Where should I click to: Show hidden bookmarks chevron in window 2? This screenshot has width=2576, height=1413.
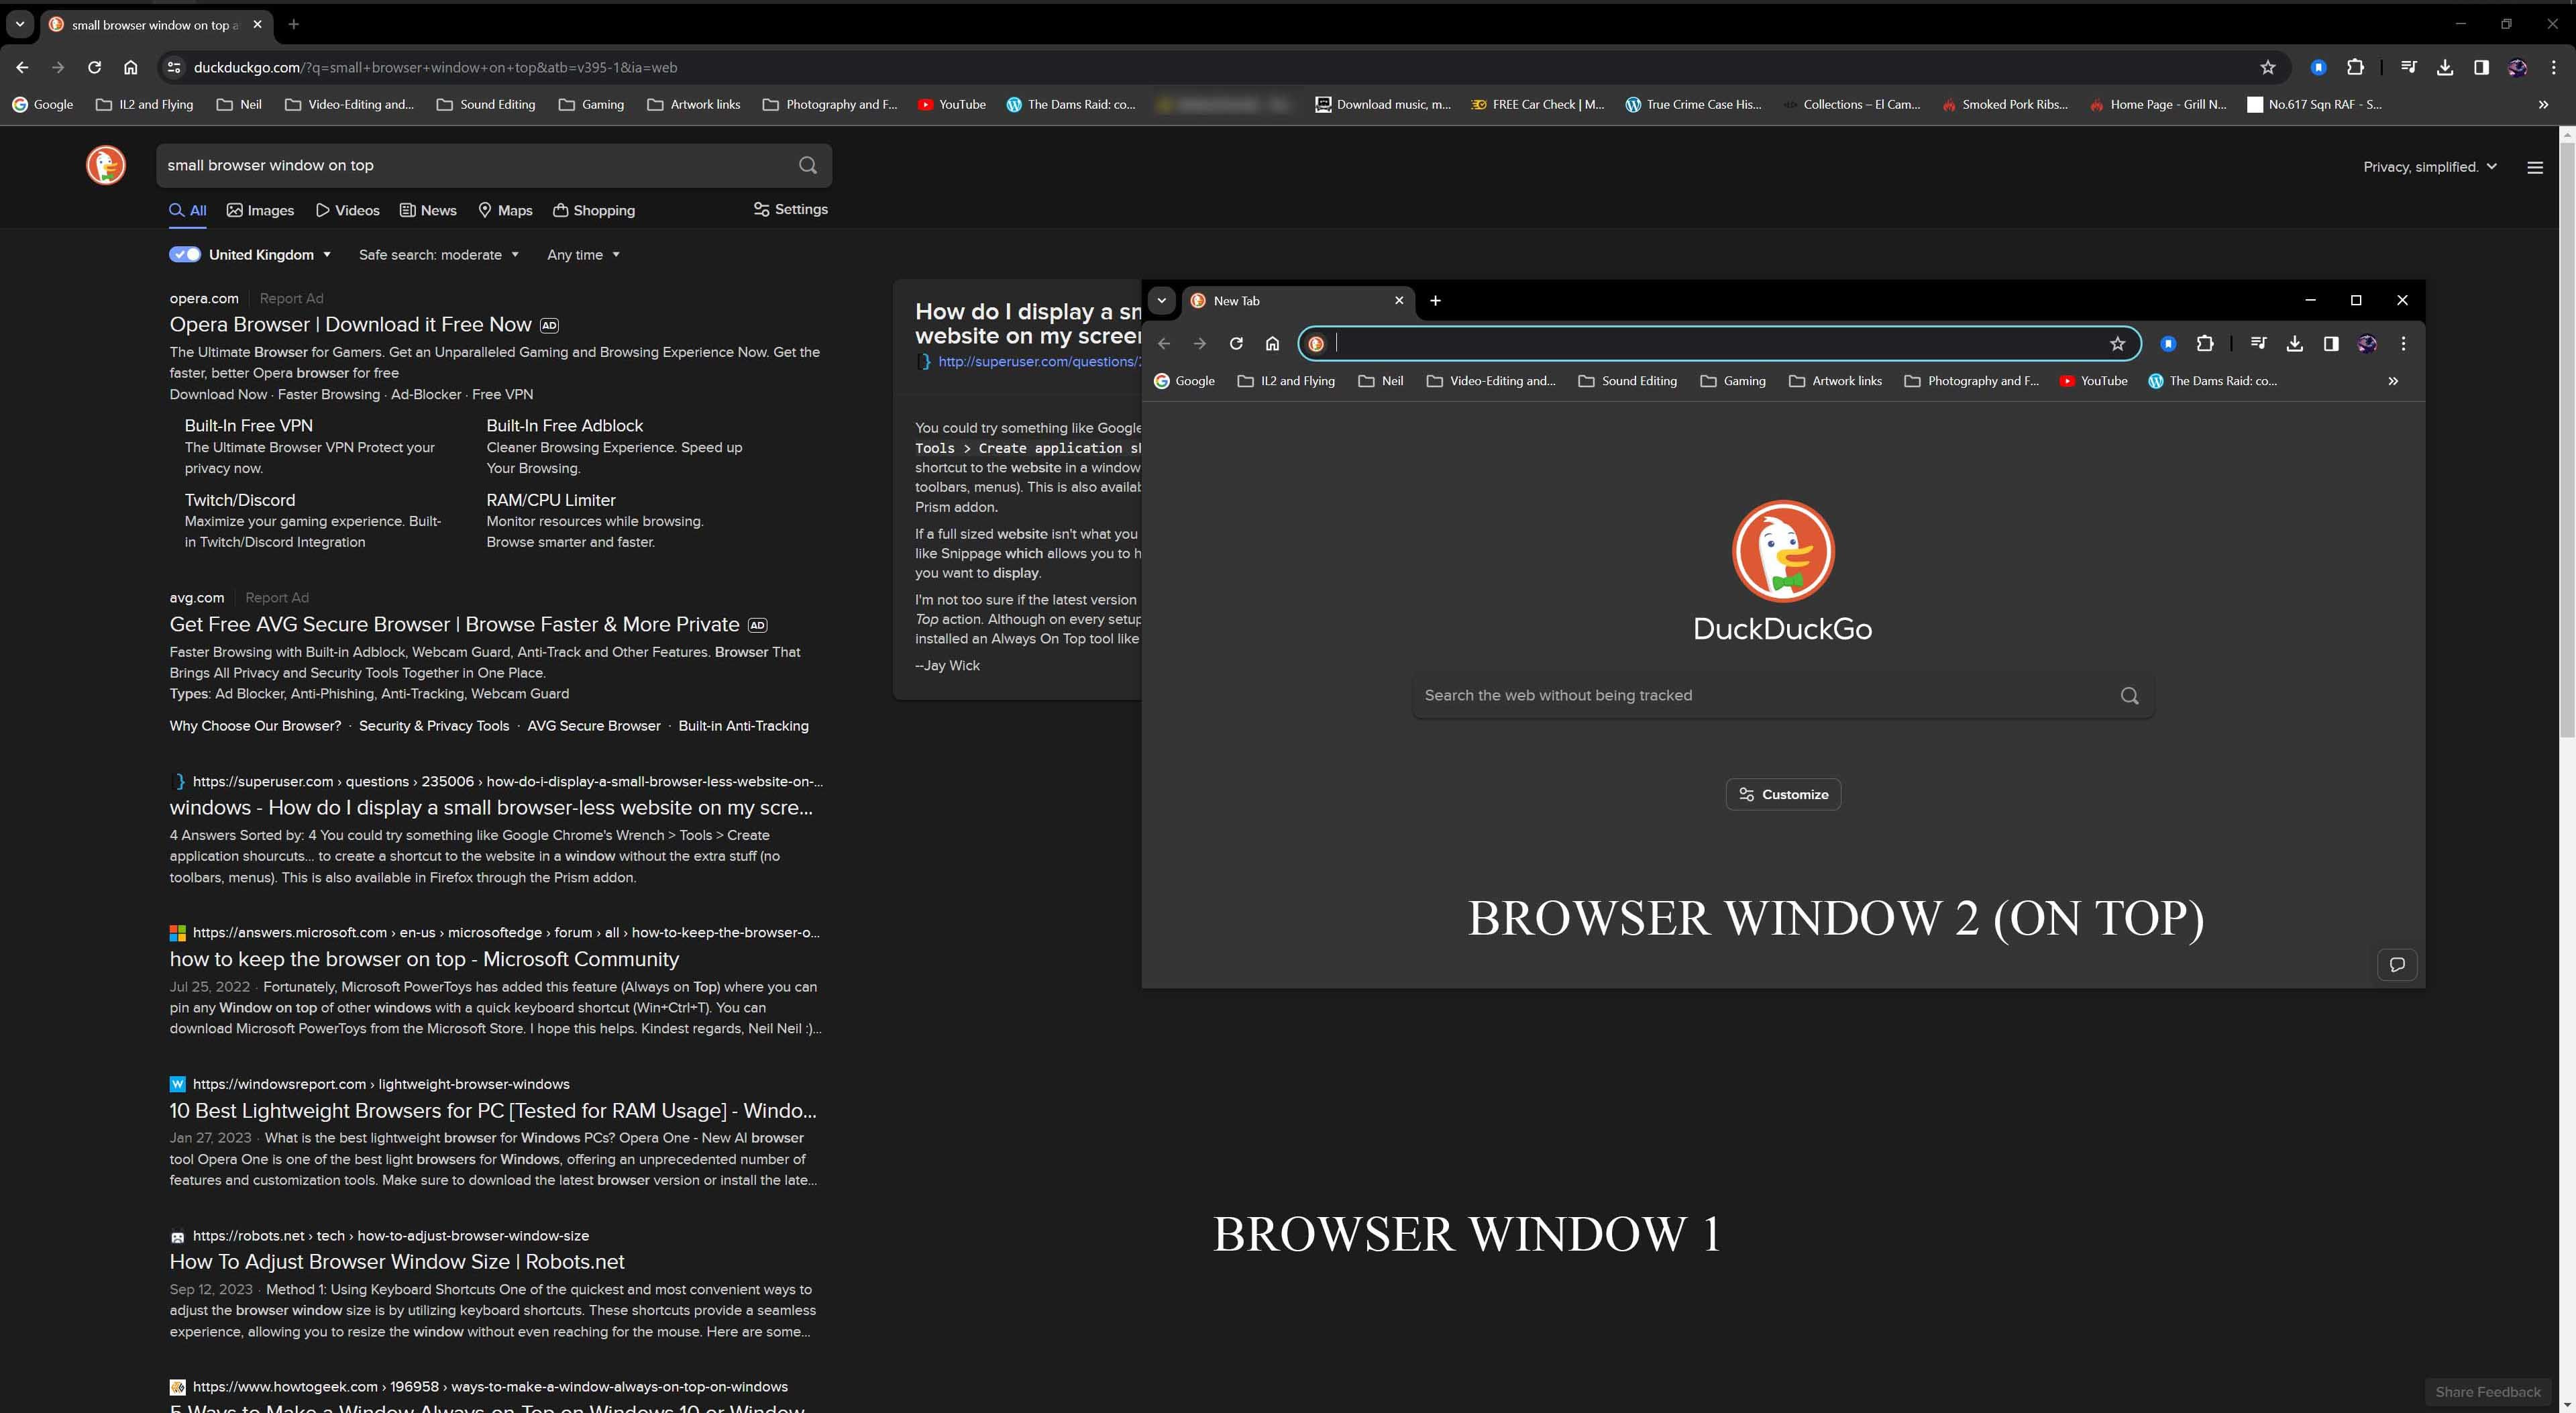point(2393,380)
